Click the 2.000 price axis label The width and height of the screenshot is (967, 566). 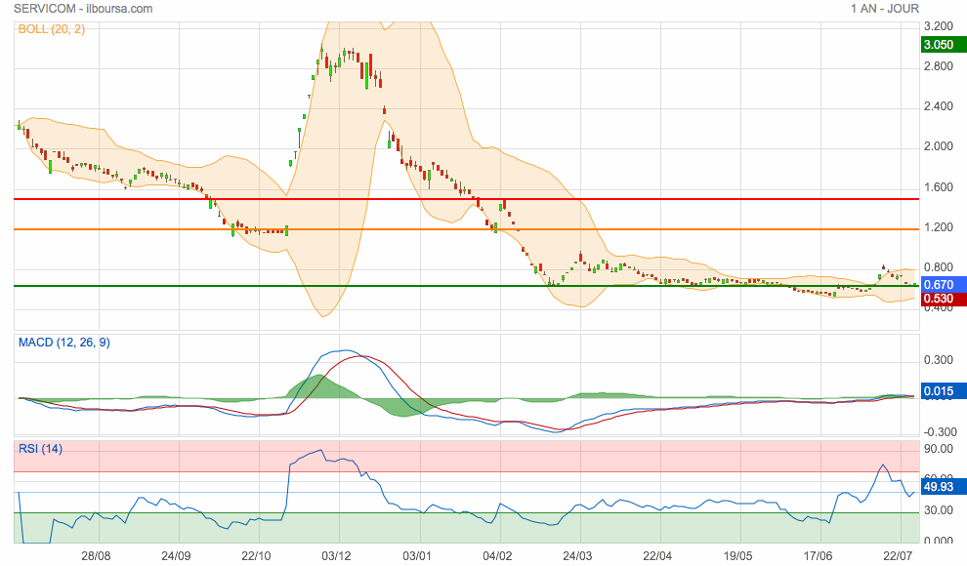(x=938, y=146)
